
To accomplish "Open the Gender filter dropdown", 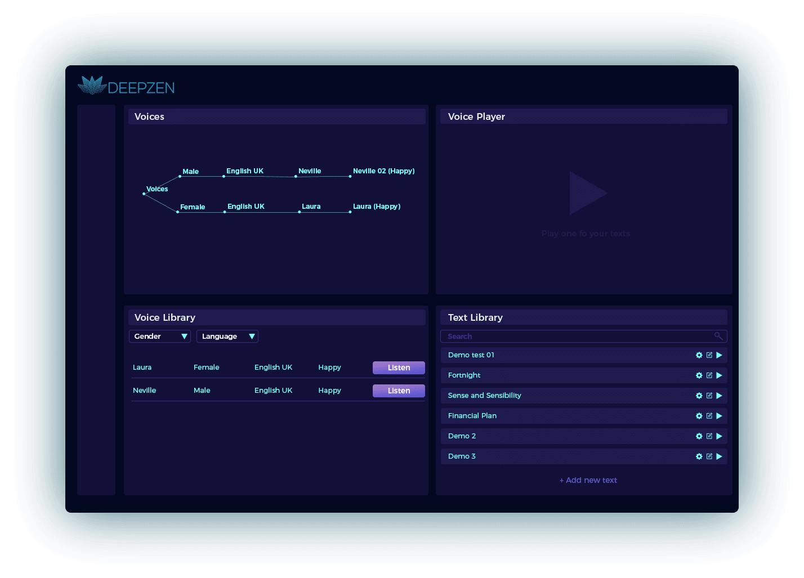I will (x=160, y=336).
